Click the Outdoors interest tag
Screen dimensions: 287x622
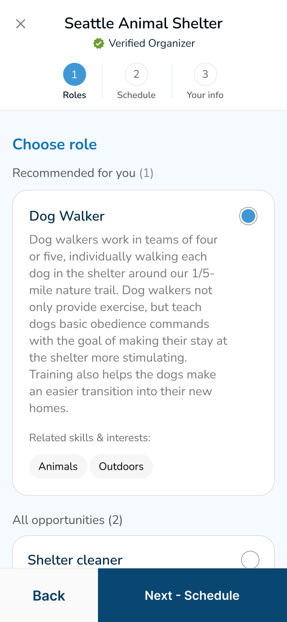click(121, 466)
